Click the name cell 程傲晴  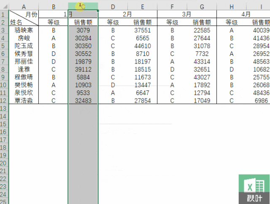24,77
